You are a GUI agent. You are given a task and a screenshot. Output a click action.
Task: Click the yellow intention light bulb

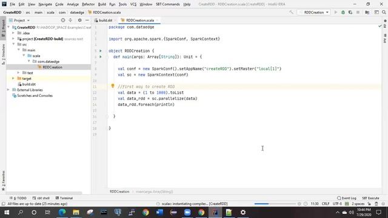coord(113,86)
